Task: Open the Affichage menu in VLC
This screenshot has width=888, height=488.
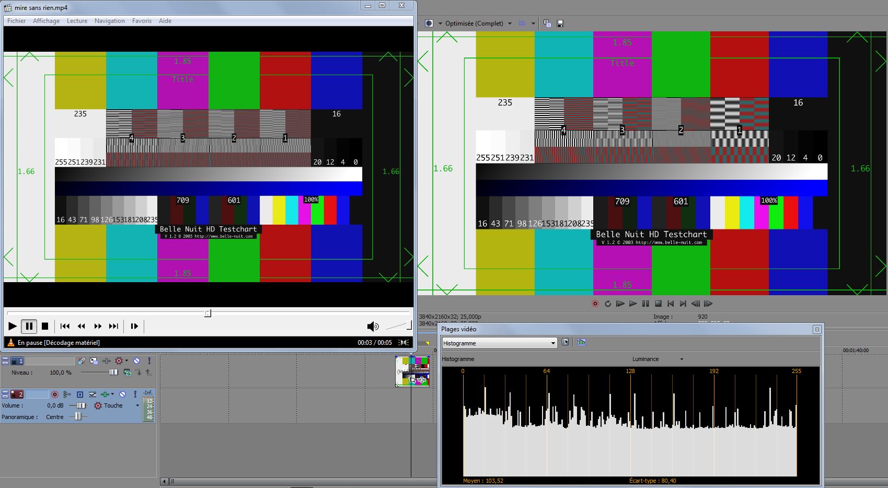Action: click(46, 21)
